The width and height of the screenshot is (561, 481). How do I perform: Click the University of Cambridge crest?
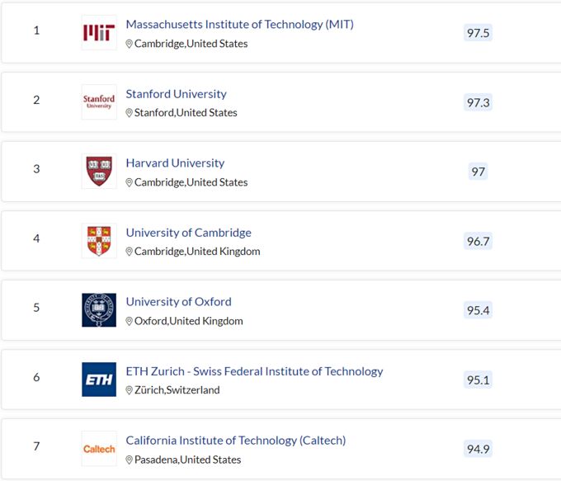pyautogui.click(x=99, y=240)
